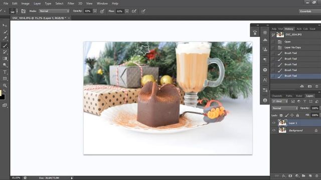Image resolution: width=321 pixels, height=180 pixels.
Task: Open brush Flow slider dropdown
Action: click(127, 11)
